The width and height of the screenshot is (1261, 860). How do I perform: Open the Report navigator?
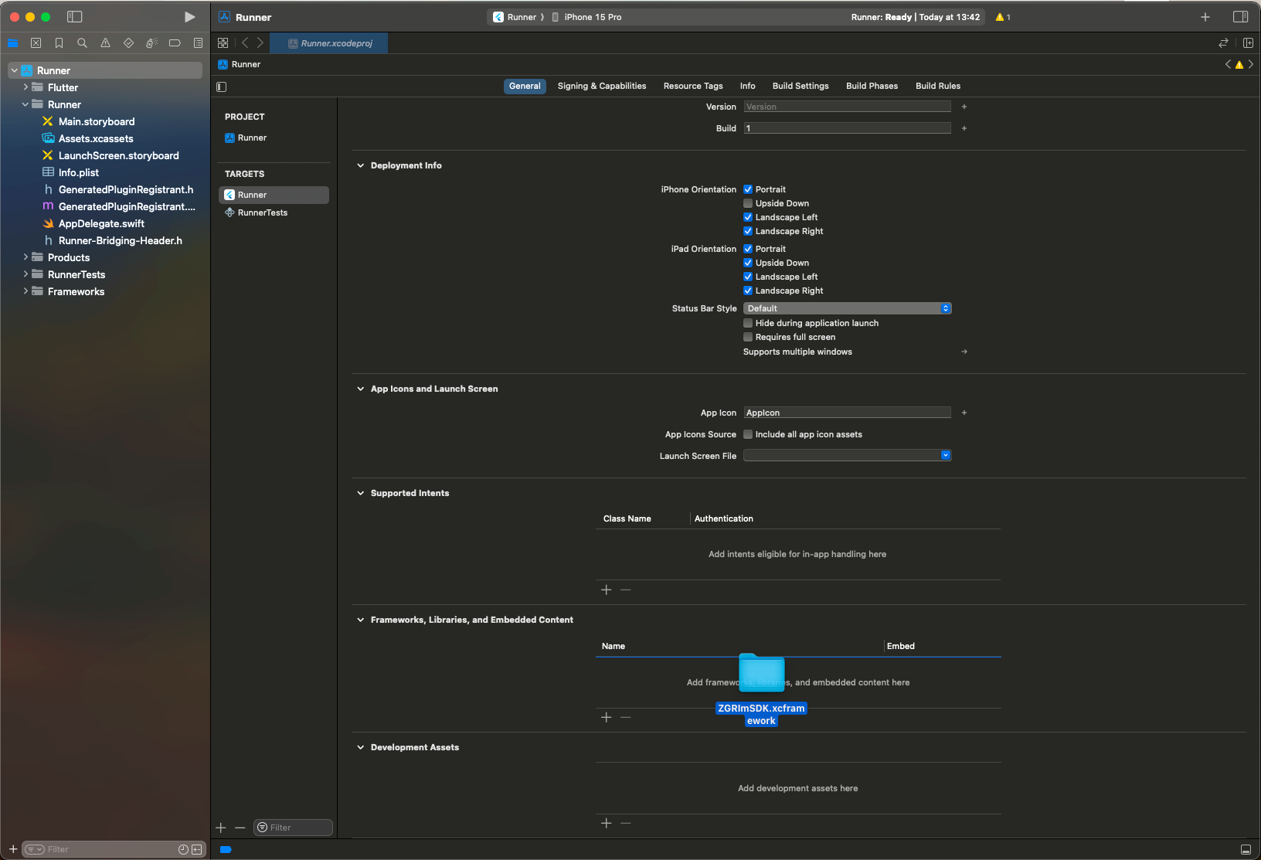coord(198,43)
